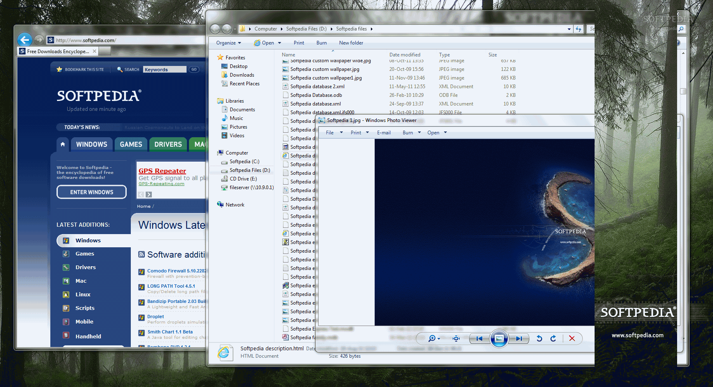Click the previous ad arrow below GPS Repeater
Screen dimensions: 713x387
(141, 195)
